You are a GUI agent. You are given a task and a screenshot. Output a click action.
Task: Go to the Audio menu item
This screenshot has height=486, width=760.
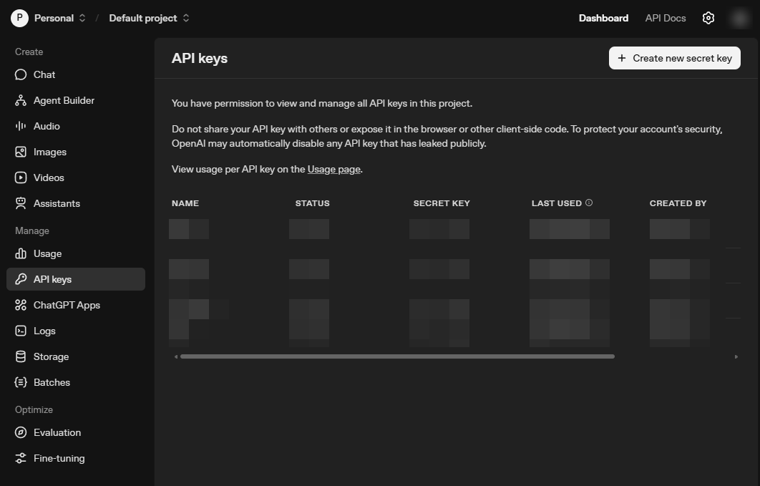coord(76,126)
